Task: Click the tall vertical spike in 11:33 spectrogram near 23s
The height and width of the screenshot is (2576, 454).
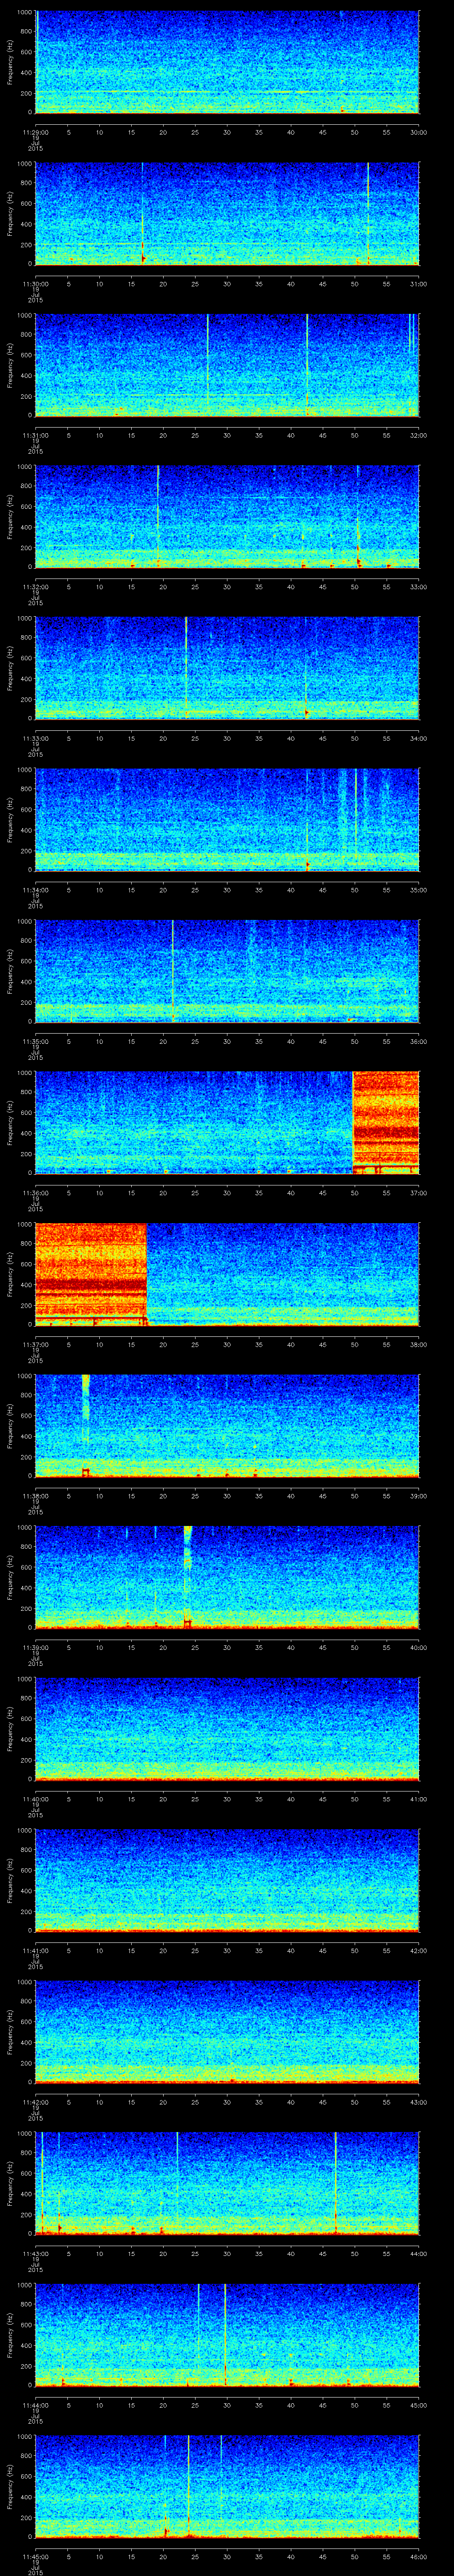Action: click(x=186, y=668)
